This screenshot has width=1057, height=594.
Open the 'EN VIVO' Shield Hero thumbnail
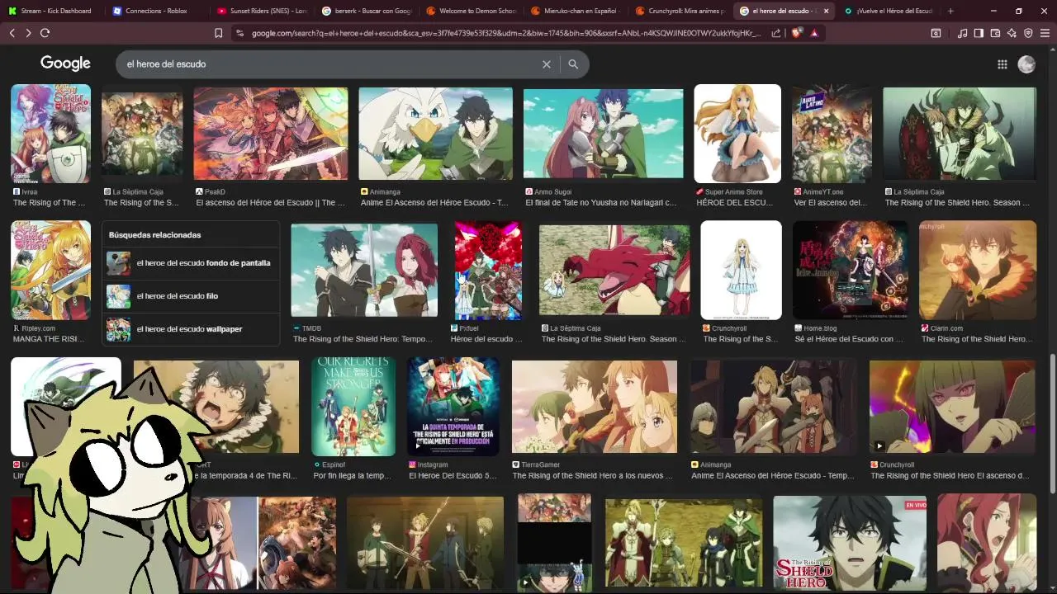point(850,543)
